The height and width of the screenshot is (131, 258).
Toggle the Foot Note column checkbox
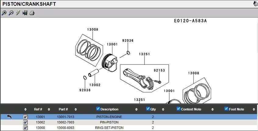(226, 109)
